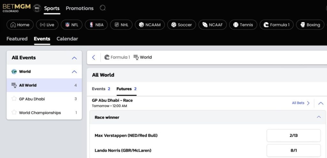Open World Championships in sidebar
Viewport: 327px width, 158px height.
[44, 113]
